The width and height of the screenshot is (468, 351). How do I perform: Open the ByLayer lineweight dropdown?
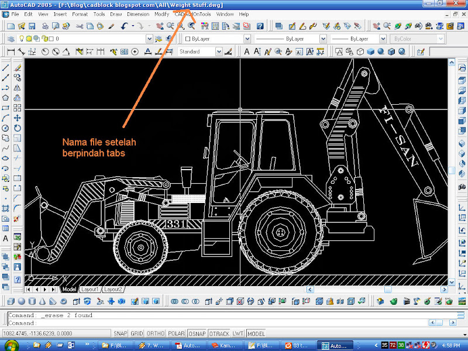coord(383,39)
